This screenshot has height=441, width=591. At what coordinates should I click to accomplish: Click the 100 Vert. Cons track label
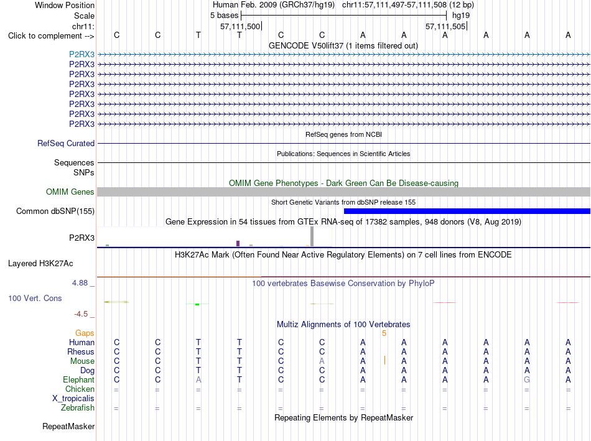pos(35,298)
